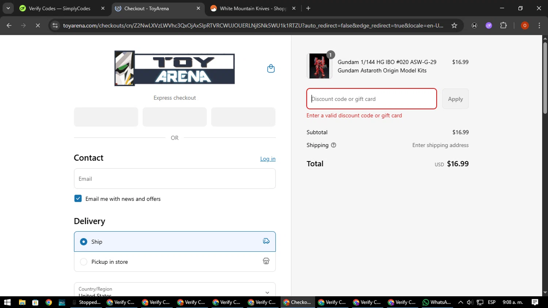Screen dimensions: 548x308
Task: Click the browser forward arrow
Action: point(23,26)
